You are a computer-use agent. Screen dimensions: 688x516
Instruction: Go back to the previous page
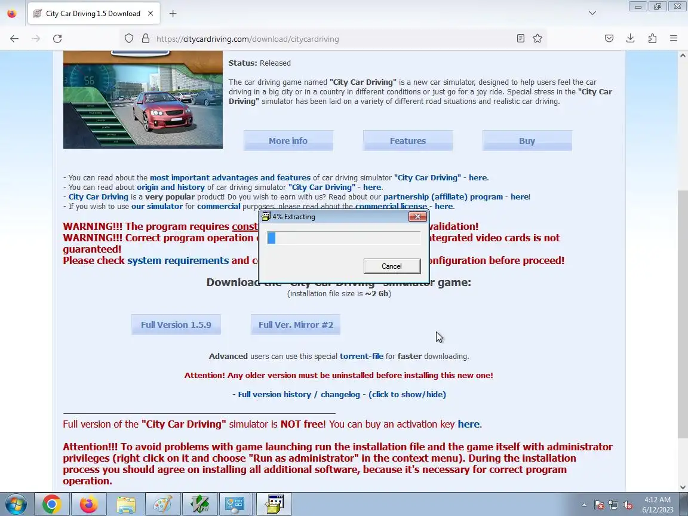[14, 39]
